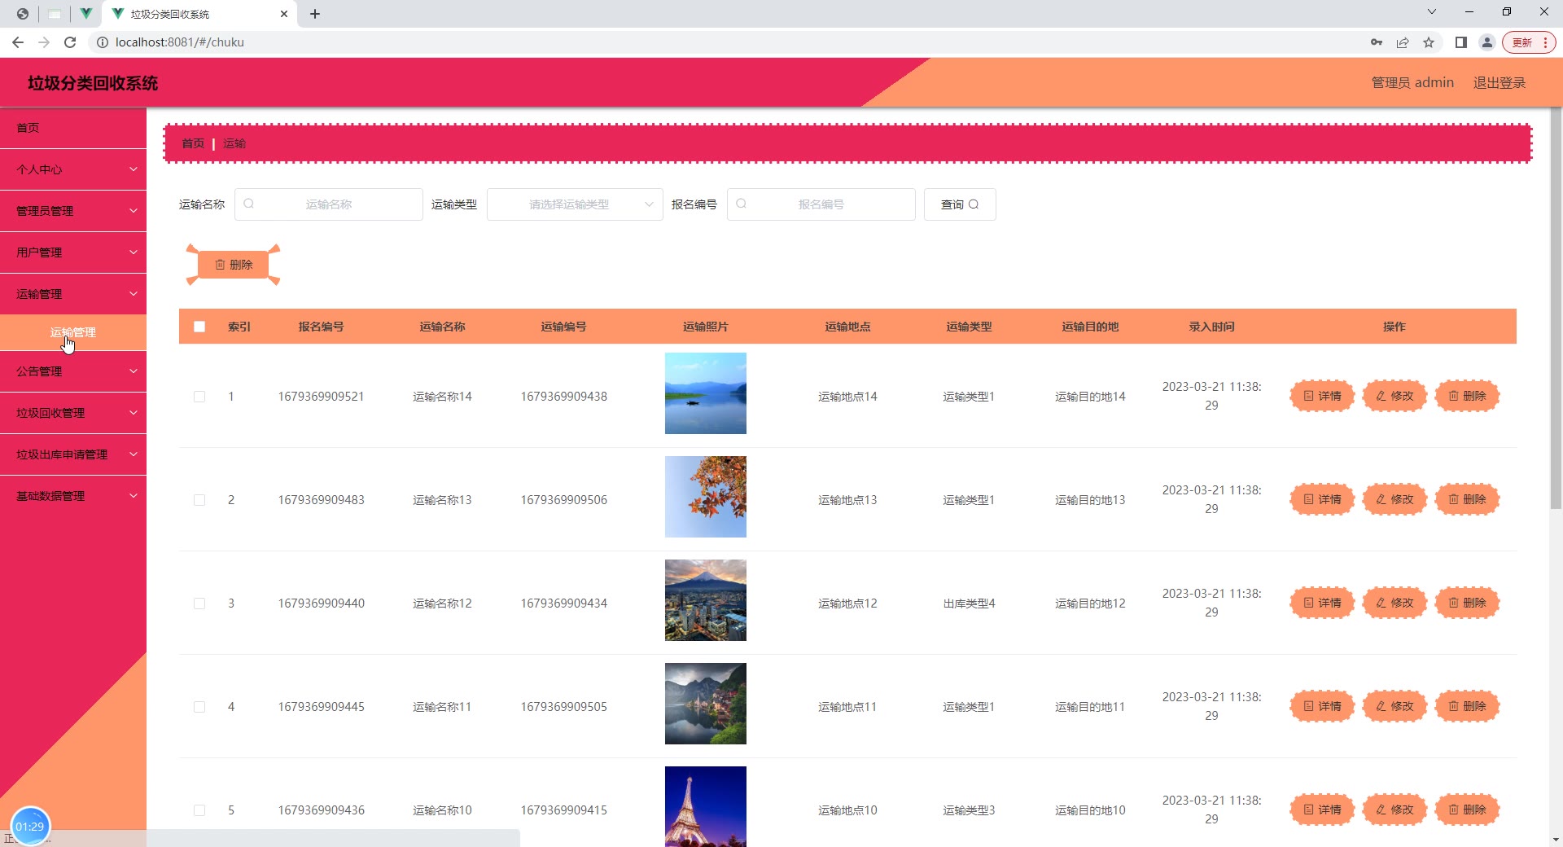The image size is (1563, 847).
Task: Focus the 报名编号 input field
Action: (x=821, y=204)
